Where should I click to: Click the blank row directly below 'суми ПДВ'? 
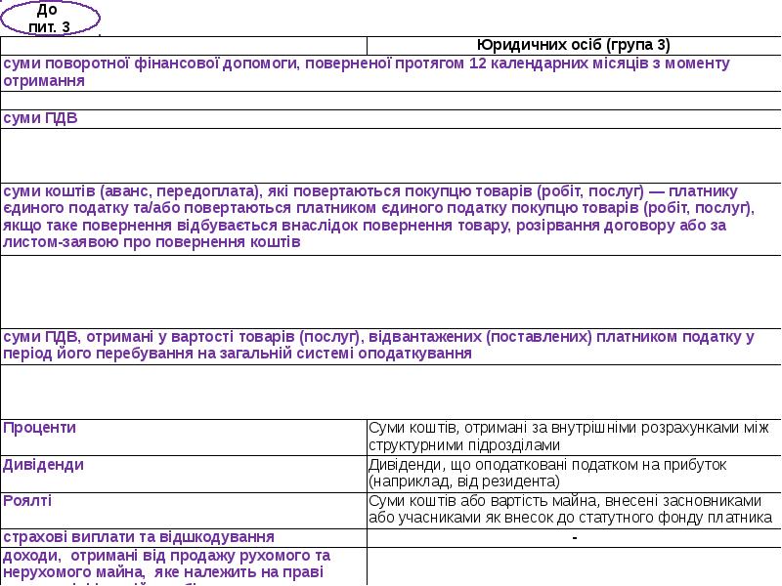pos(391,154)
